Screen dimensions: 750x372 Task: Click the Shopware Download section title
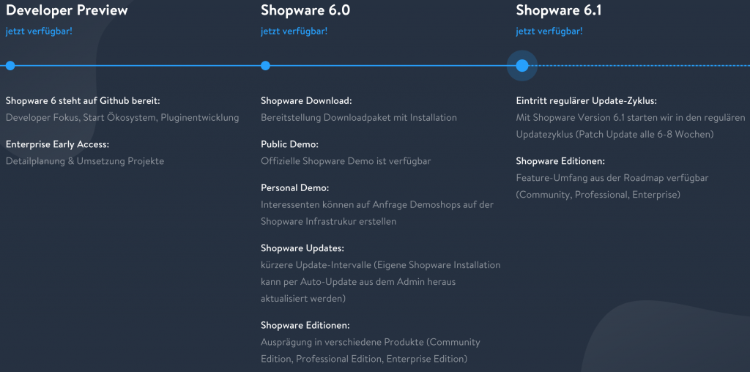[x=307, y=101]
